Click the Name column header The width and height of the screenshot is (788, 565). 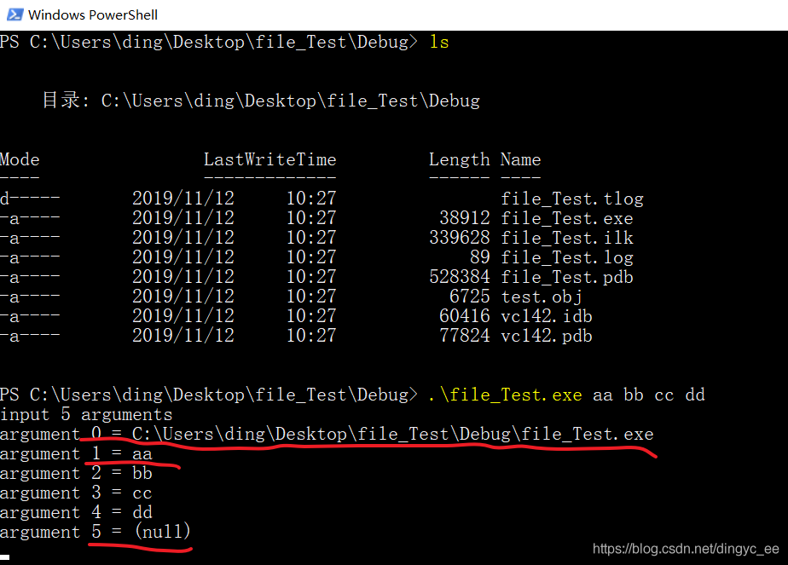520,159
